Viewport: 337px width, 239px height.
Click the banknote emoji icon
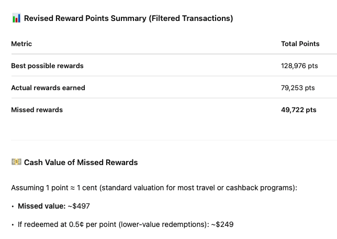point(16,162)
